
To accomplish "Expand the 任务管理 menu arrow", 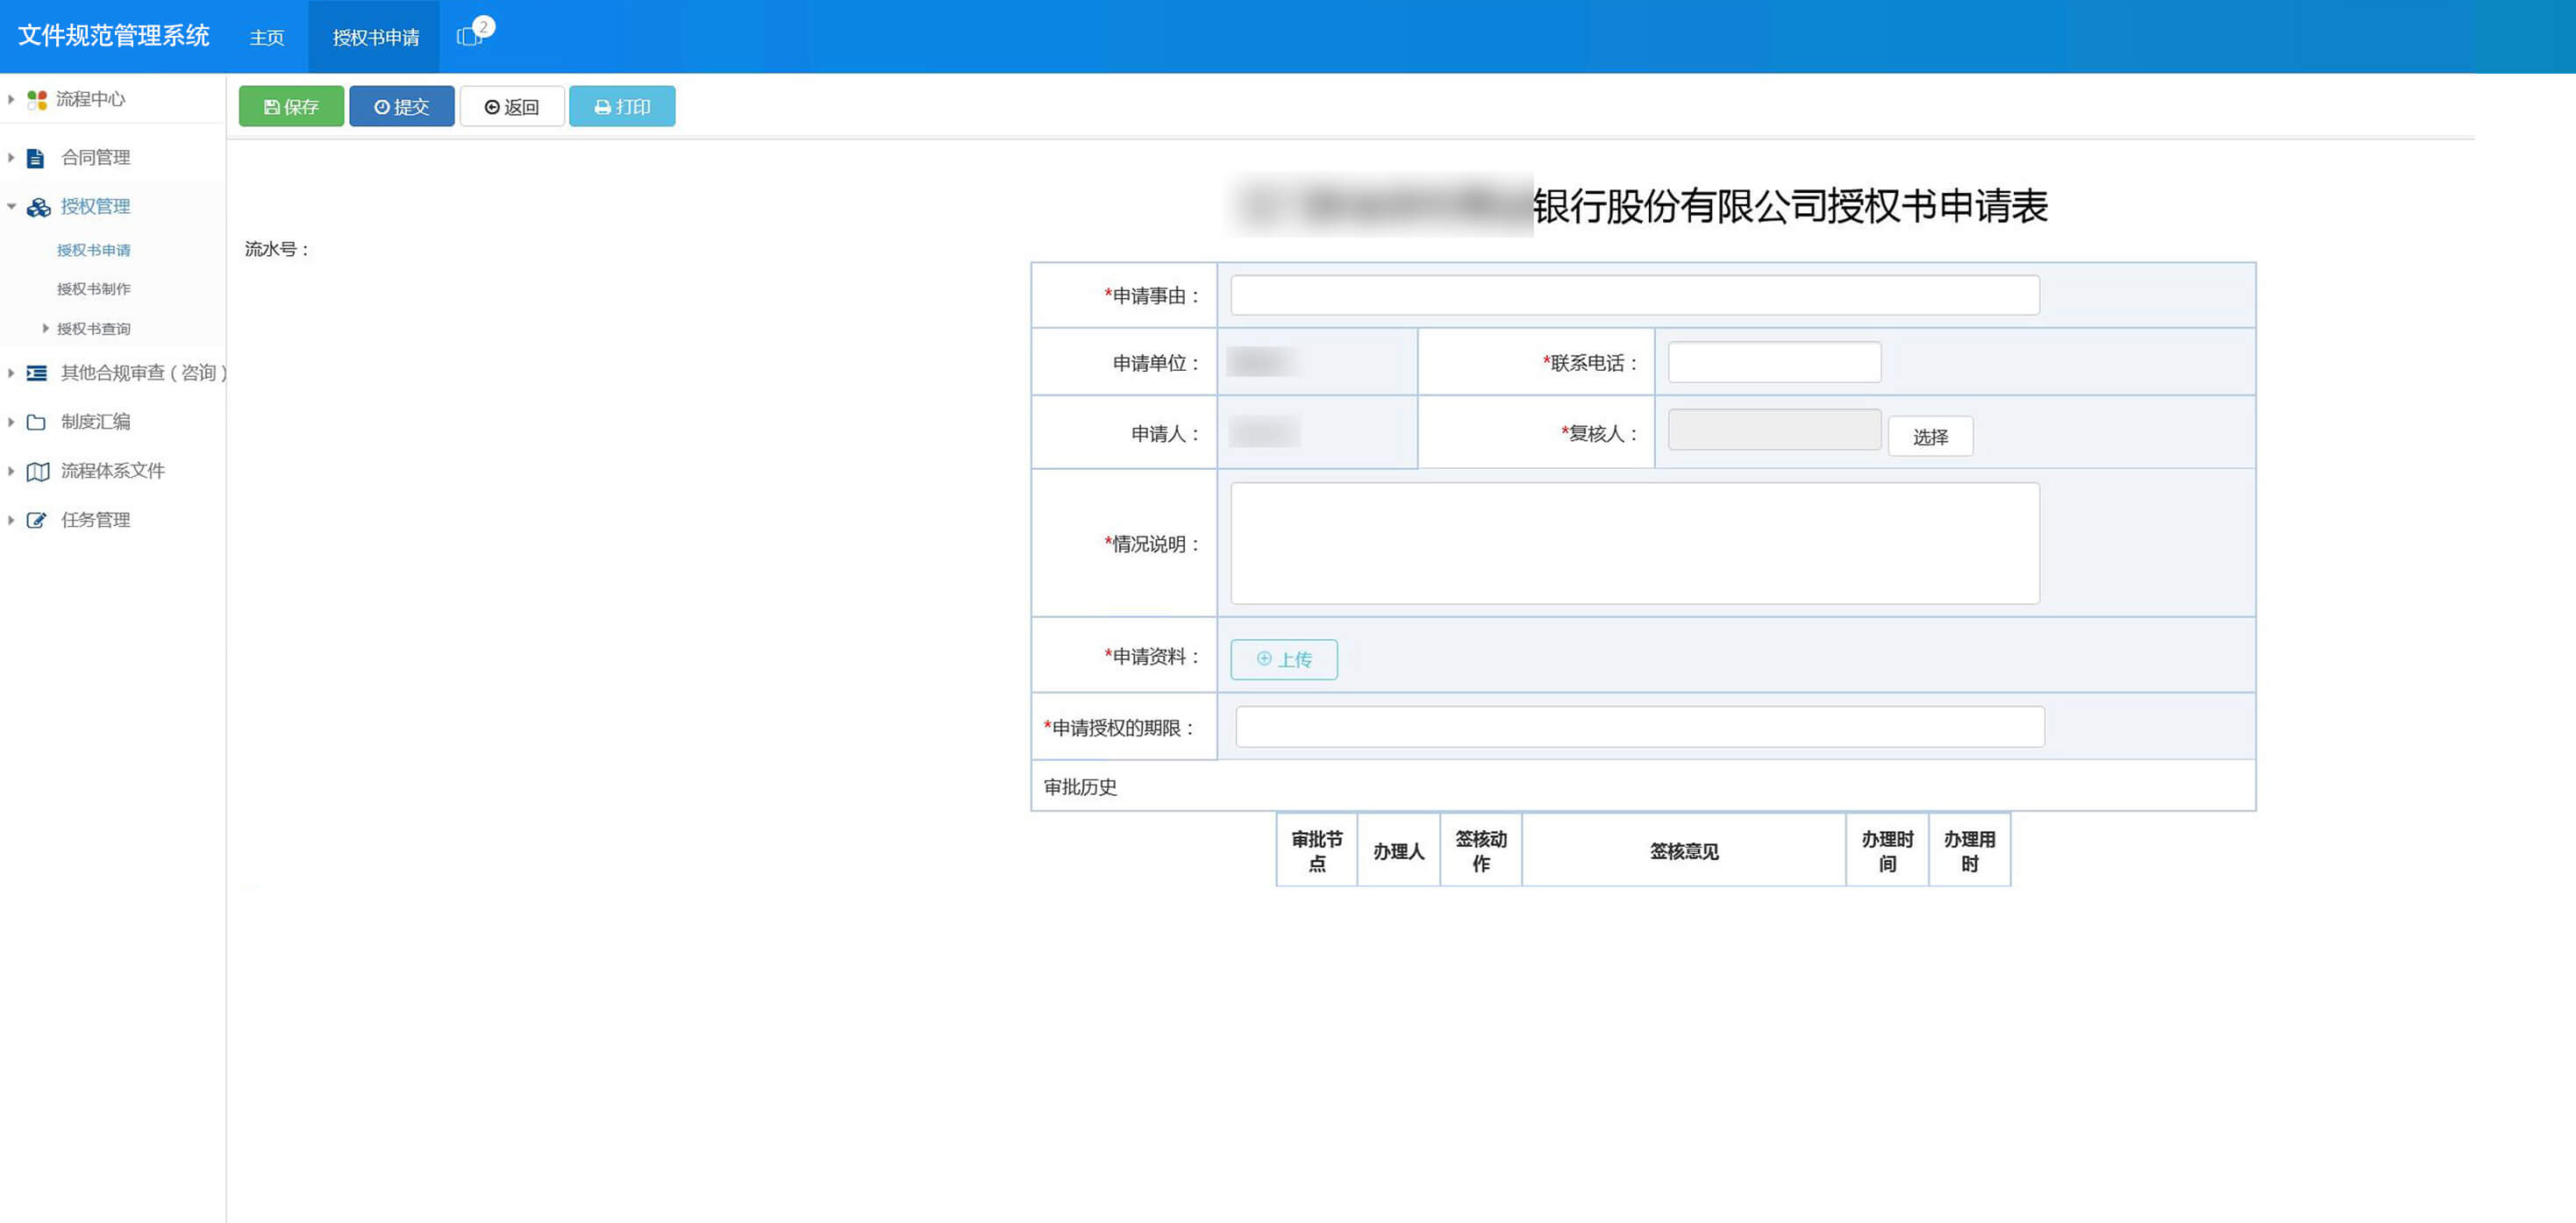I will tap(11, 520).
